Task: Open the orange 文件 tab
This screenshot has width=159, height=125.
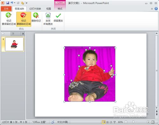Action: coord(6,9)
